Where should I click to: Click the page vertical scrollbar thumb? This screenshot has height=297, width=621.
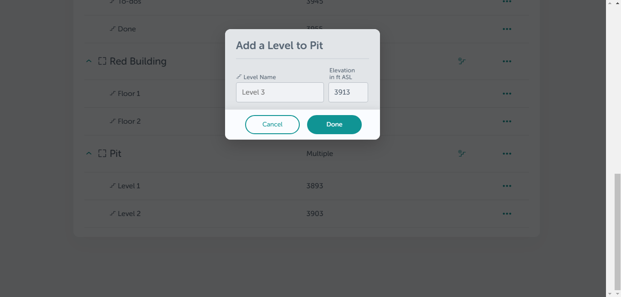tap(617, 231)
